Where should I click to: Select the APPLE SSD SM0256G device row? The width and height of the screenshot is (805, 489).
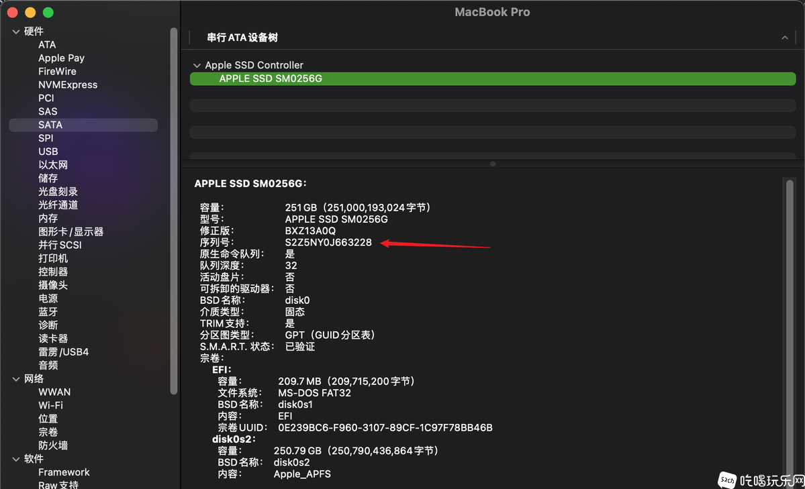tap(493, 78)
